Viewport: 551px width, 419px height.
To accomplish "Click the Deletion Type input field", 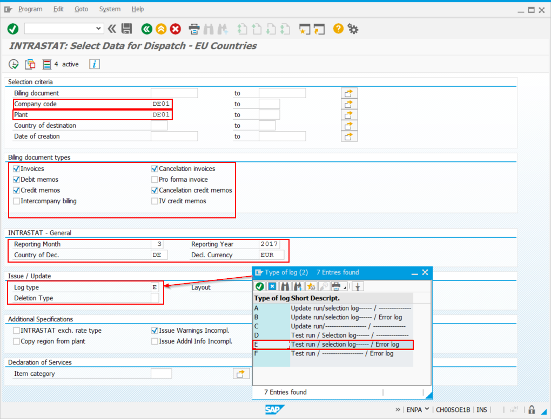I will [155, 298].
